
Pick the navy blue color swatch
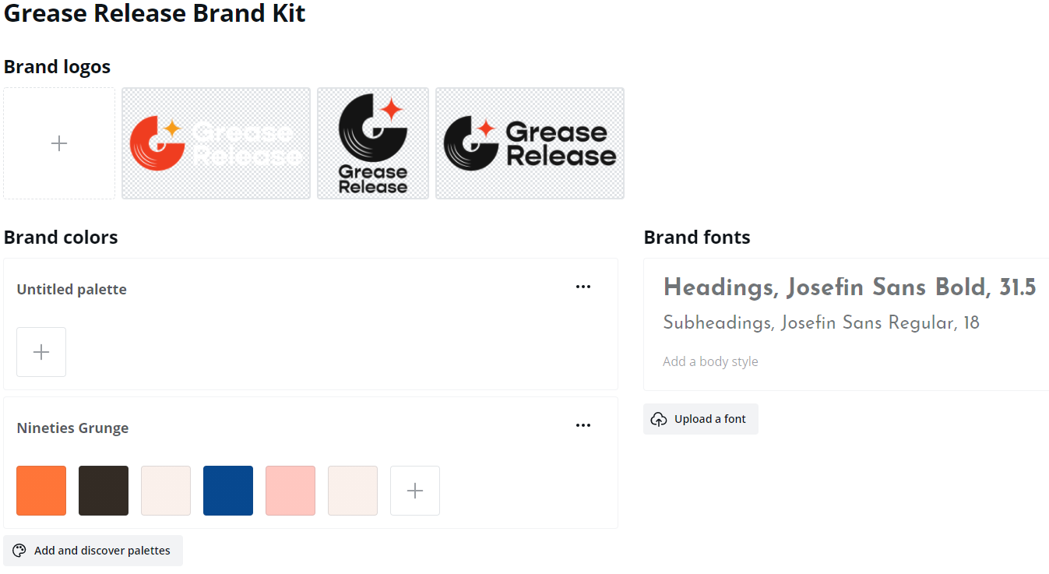tap(228, 491)
